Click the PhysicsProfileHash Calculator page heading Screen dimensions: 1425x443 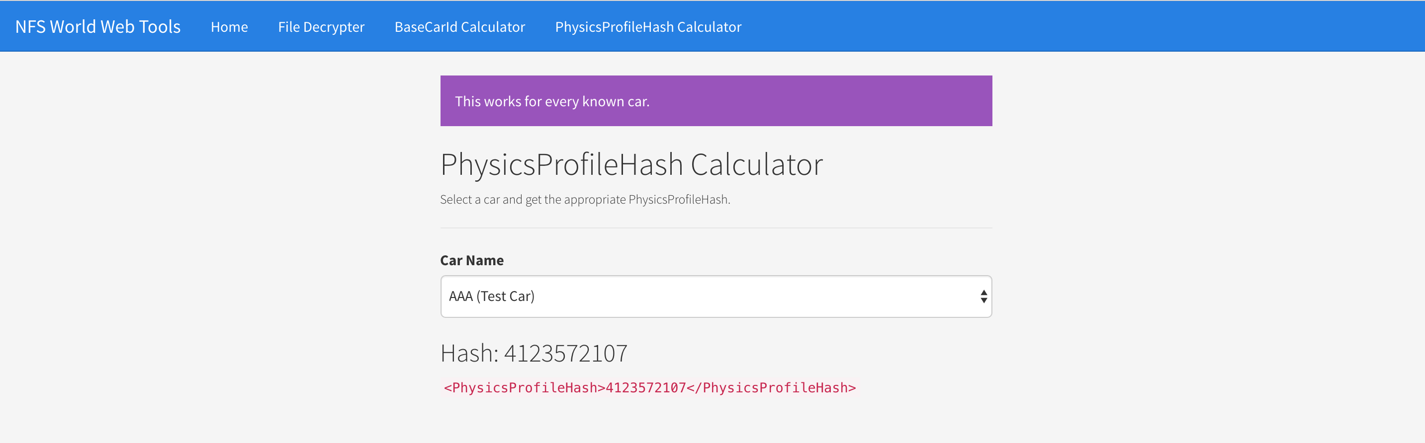coord(631,164)
